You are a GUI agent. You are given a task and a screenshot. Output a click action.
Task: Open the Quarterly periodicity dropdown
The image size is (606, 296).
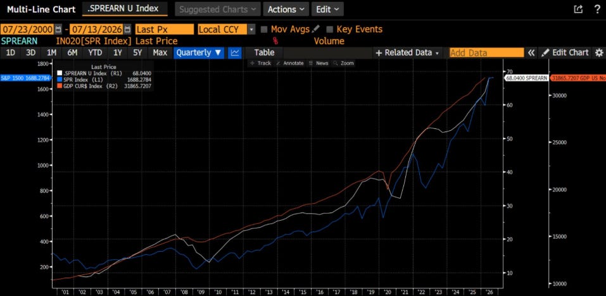pos(199,52)
